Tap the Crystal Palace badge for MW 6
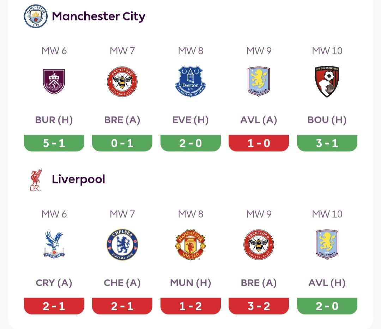 coord(54,245)
